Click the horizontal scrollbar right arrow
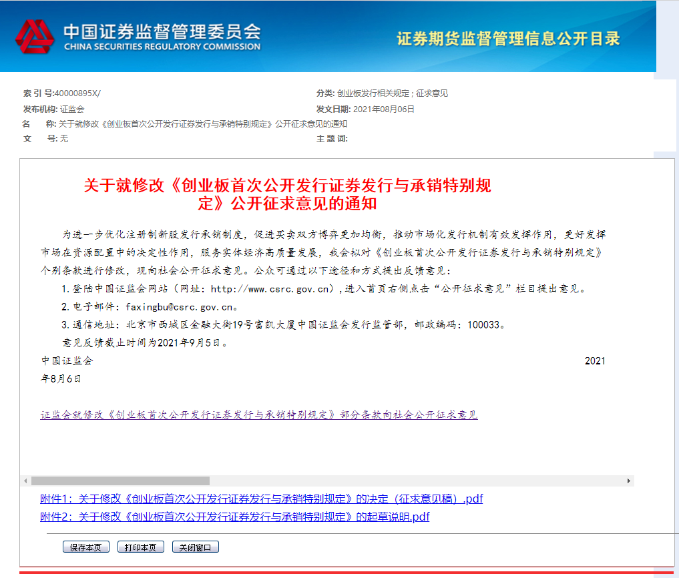This screenshot has width=679, height=578. [x=628, y=481]
